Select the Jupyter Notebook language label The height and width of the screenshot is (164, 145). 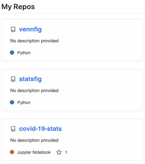[x=34, y=152]
